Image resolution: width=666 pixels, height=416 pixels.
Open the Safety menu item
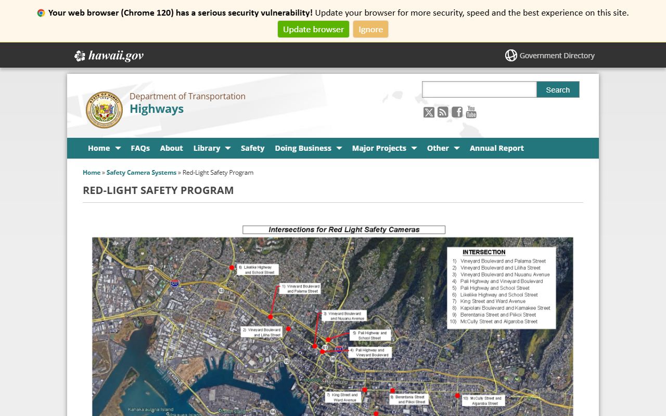[252, 148]
